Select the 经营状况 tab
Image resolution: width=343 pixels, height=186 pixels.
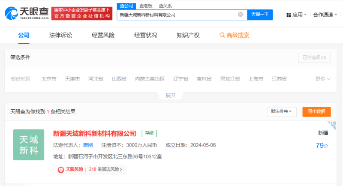pyautogui.click(x=145, y=35)
